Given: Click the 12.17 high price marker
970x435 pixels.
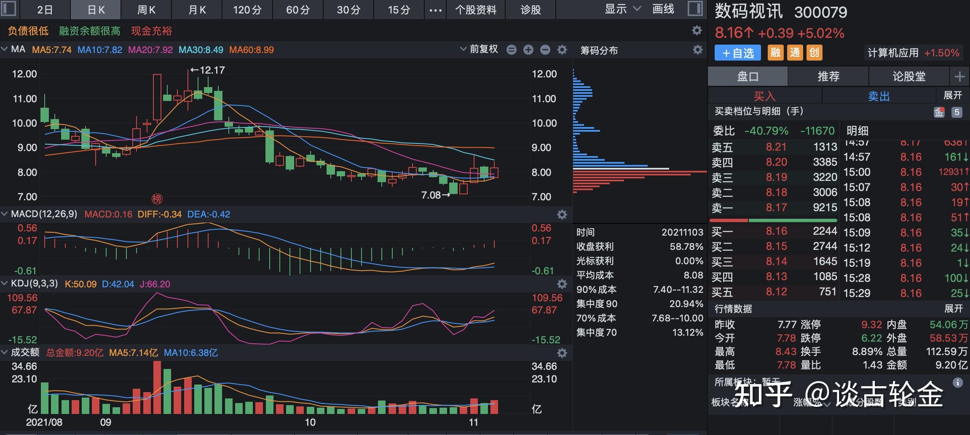Looking at the screenshot, I should 208,70.
